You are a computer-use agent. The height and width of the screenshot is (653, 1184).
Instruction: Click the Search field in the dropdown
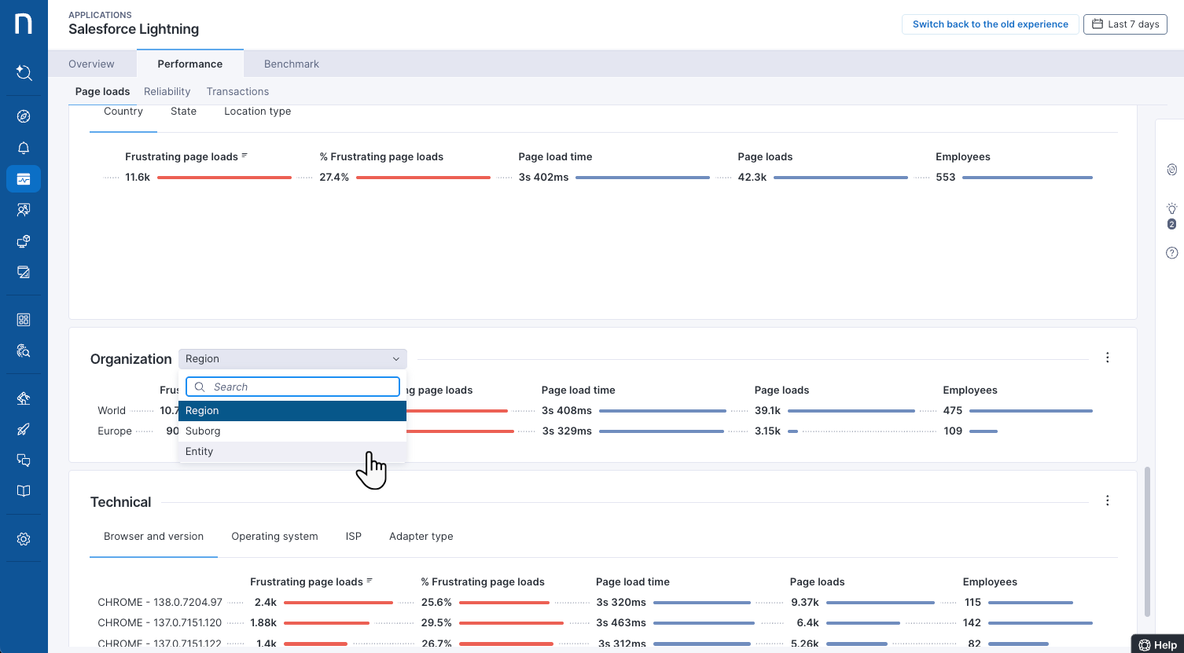tap(303, 387)
